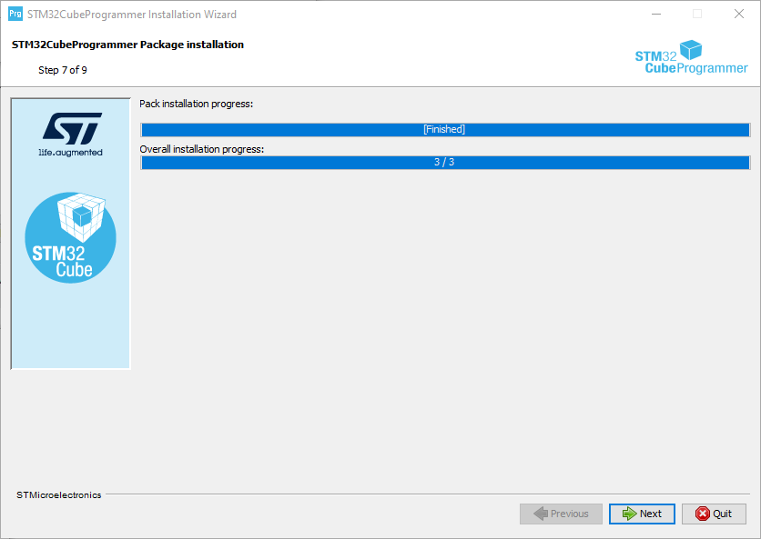The height and width of the screenshot is (539, 761).
Task: Click the 'Overall installation progress:' label
Action: [x=202, y=149]
